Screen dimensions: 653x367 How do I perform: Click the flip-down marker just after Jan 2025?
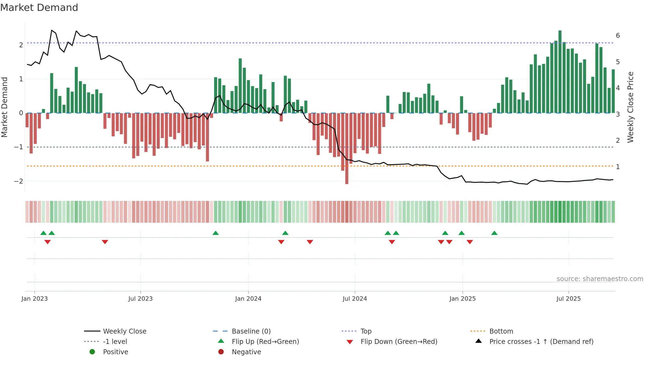470,242
